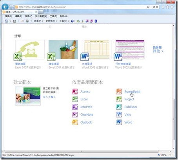The image size is (178, 160).
Task: Expand the home page button dropdown arrow
Action: [10, 21]
